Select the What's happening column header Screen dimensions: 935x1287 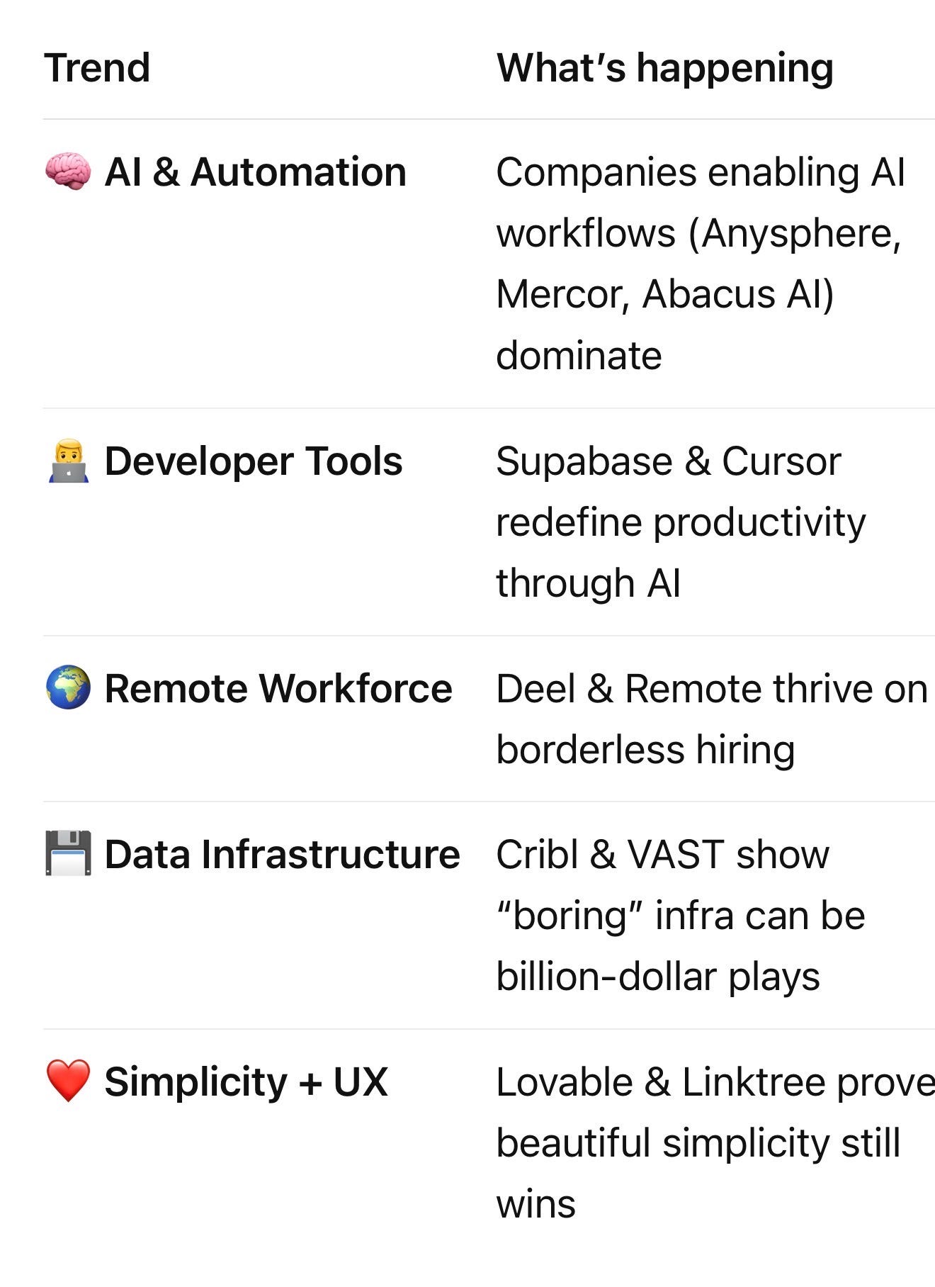pos(665,68)
